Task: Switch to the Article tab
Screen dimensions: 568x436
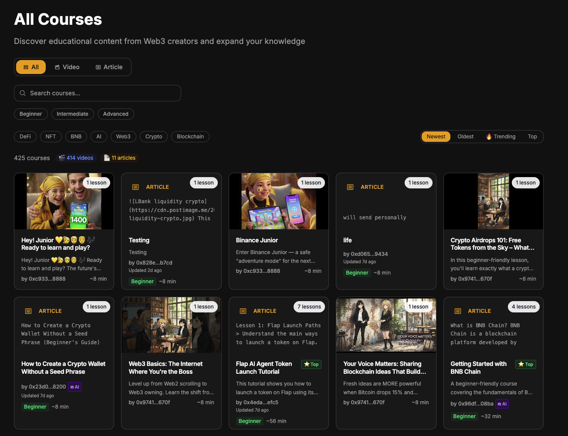Action: pos(109,67)
